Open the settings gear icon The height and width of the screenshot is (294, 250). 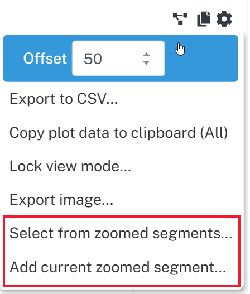coord(224,19)
